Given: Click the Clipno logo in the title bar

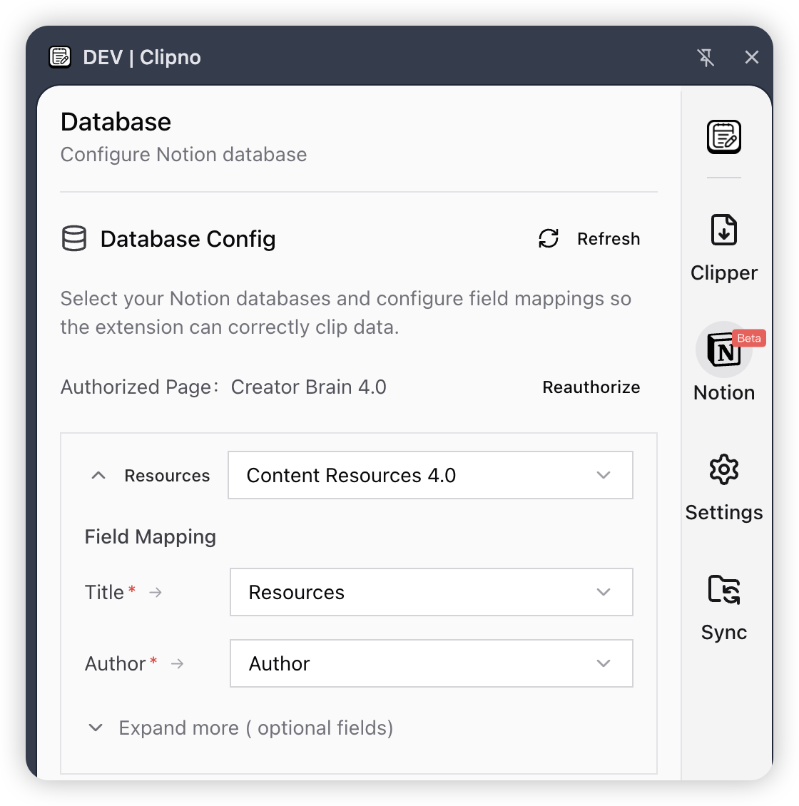Looking at the screenshot, I should pyautogui.click(x=60, y=57).
